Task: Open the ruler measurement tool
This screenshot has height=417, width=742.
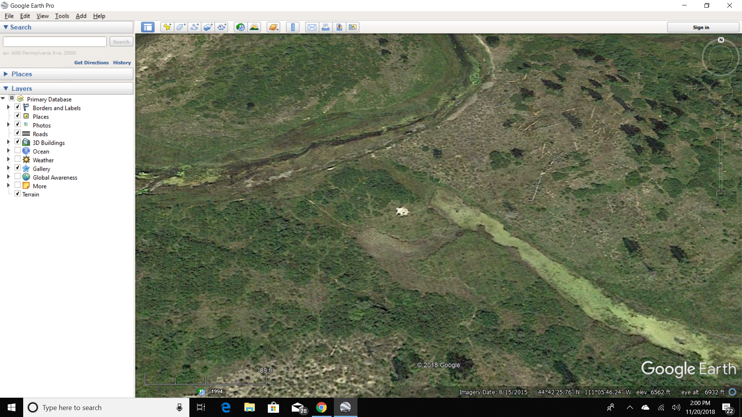Action: (x=293, y=27)
